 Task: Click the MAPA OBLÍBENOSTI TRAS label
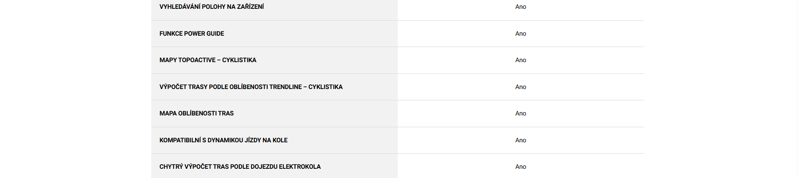[x=196, y=113]
